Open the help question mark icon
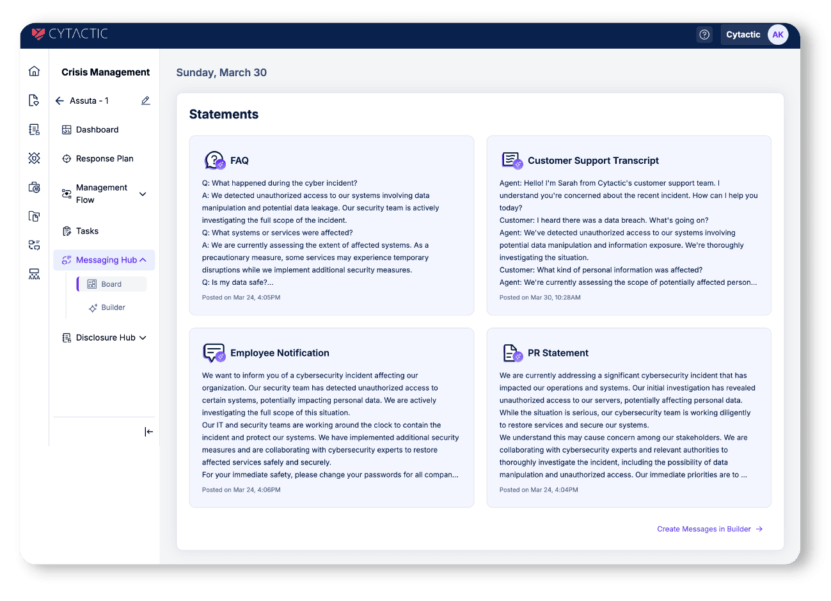Viewport: 831px width, 601px height. coord(704,35)
